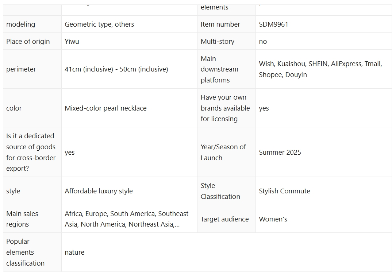Click the nature popular elements value
The image size is (392, 274).
[x=74, y=252]
